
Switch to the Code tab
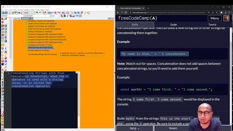click(x=173, y=25)
